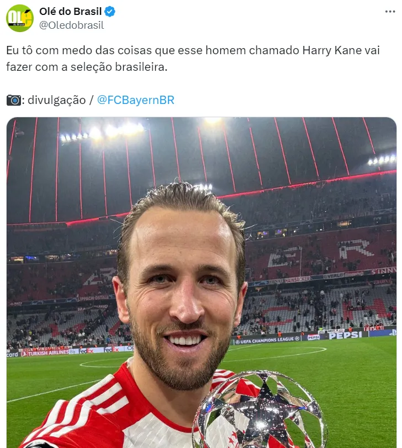Click the FedEx ad board in the photo
This screenshot has height=448, width=402.
[86, 350]
